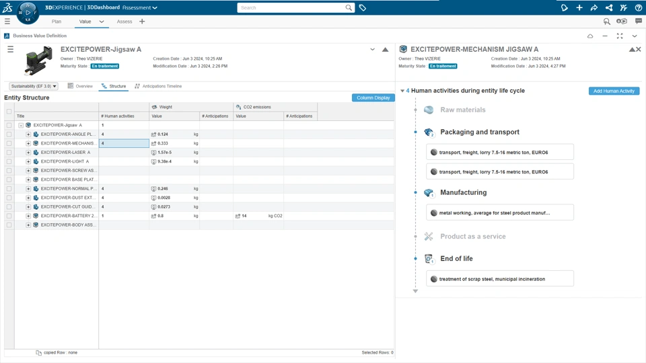Check the EXCITEPOWER-BATTERY row checkbox
646x363 pixels.
pyautogui.click(x=9, y=216)
